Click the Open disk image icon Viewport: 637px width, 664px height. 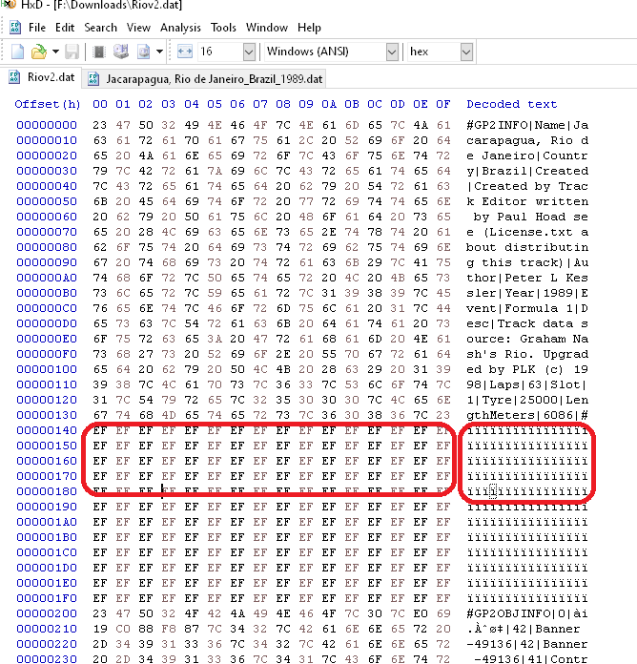tap(144, 52)
